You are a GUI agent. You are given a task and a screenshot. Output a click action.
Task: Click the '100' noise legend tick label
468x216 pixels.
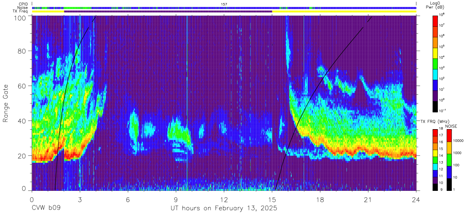click(457, 165)
